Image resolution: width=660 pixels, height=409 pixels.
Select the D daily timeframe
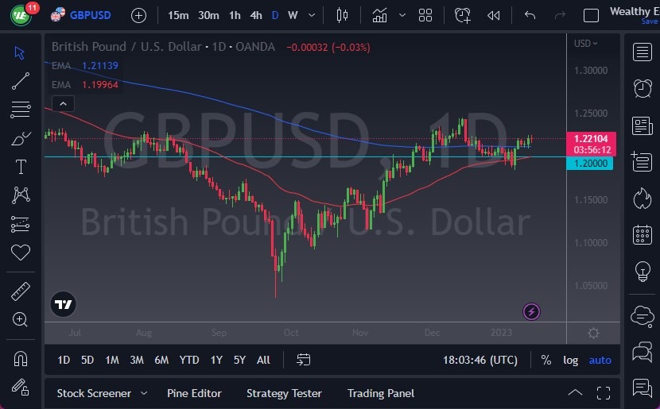point(275,16)
